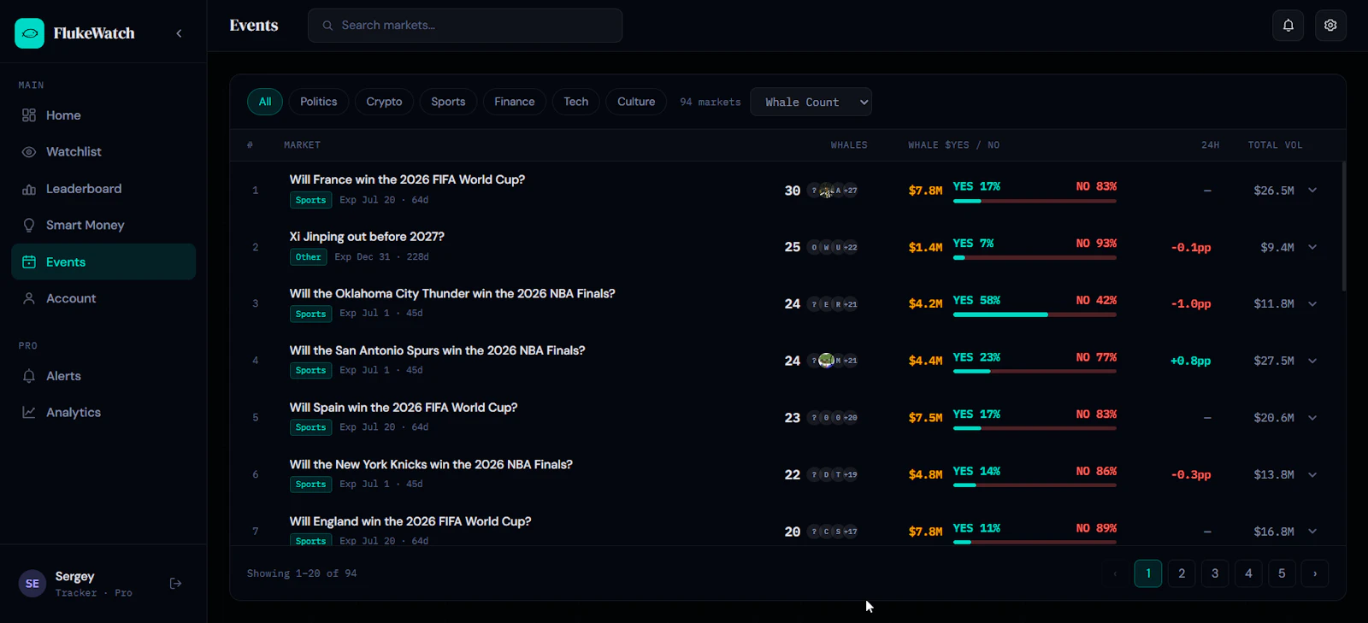This screenshot has width=1368, height=623.
Task: Expand the Oklahoma City Thunder row
Action: [1312, 304]
